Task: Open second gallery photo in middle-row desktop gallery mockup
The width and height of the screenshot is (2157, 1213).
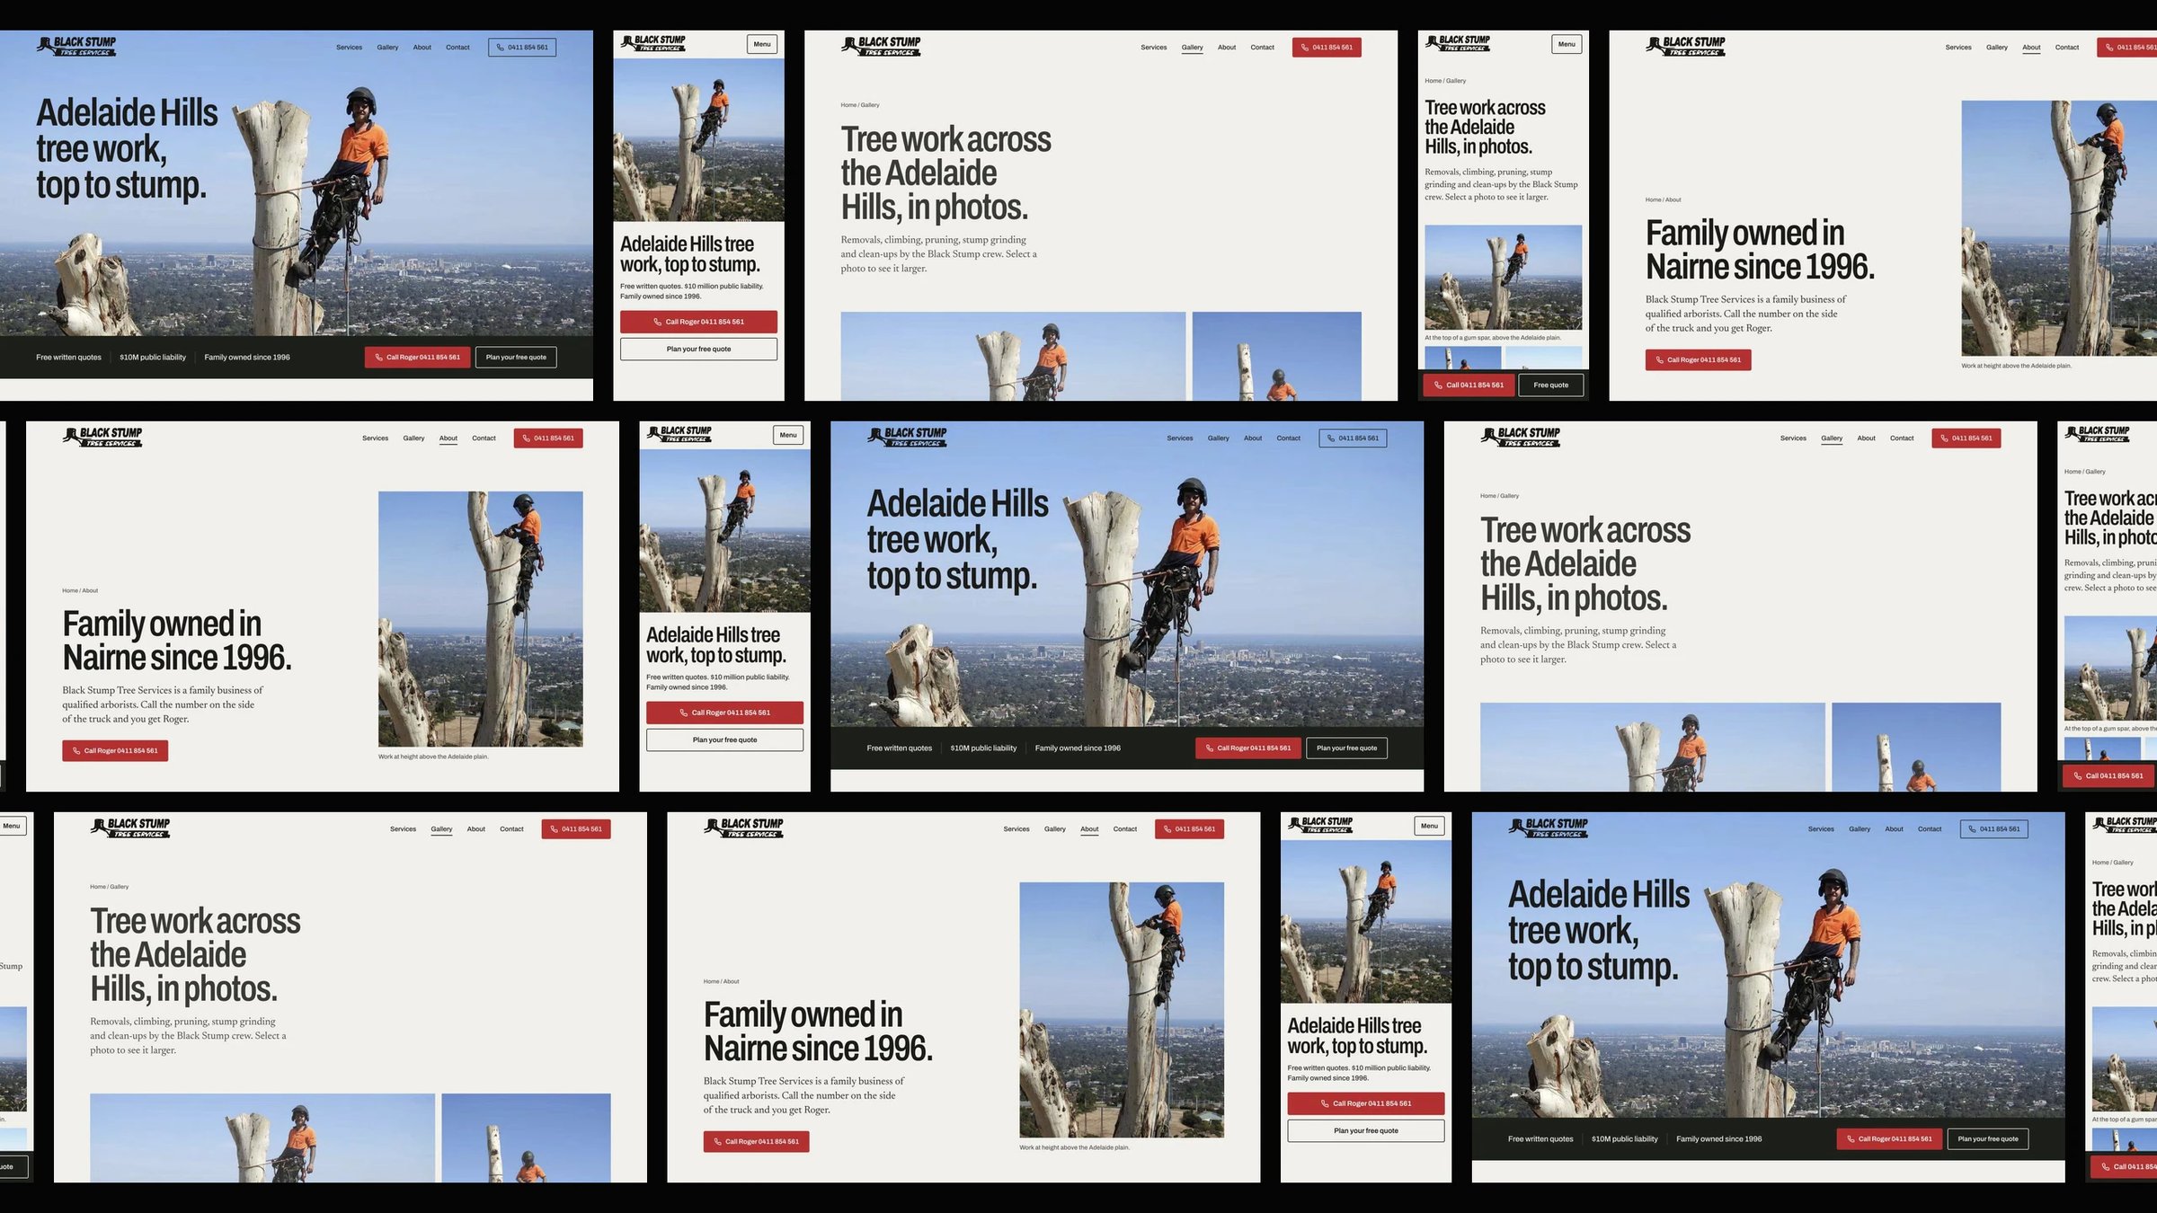Action: coord(1916,748)
